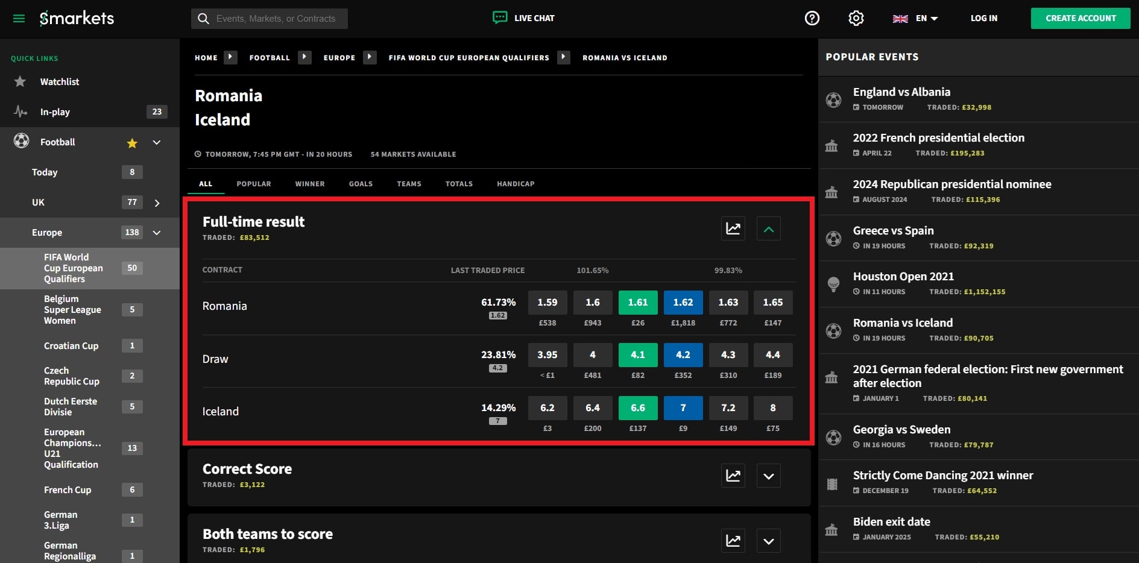Open the EN language dropdown
Image resolution: width=1139 pixels, height=563 pixels.
pos(915,19)
